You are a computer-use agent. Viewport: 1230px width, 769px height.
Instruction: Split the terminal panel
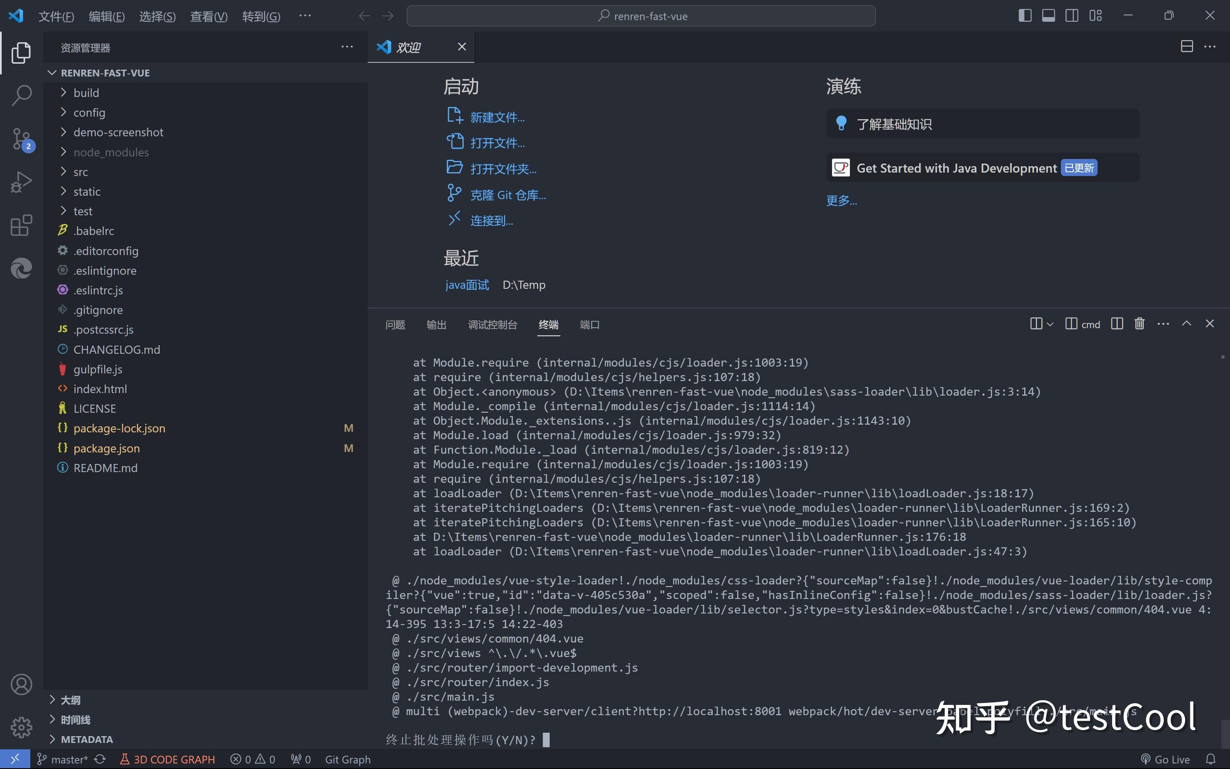[x=1117, y=323]
